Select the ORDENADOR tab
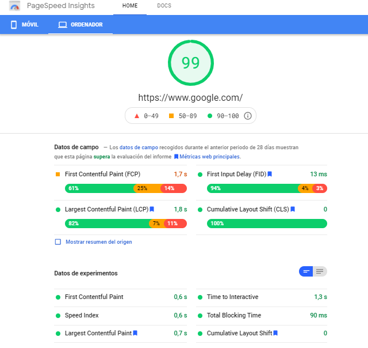The width and height of the screenshot is (368, 348). point(80,24)
